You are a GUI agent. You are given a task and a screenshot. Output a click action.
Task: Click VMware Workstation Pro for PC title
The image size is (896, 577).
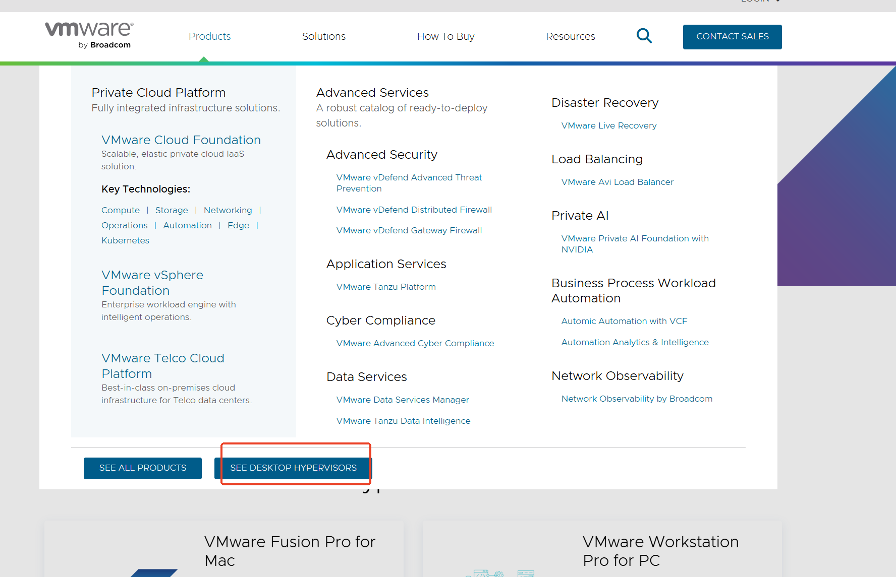point(661,551)
